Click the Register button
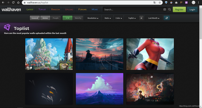Screen dimensions: 202x108 coord(179,9)
